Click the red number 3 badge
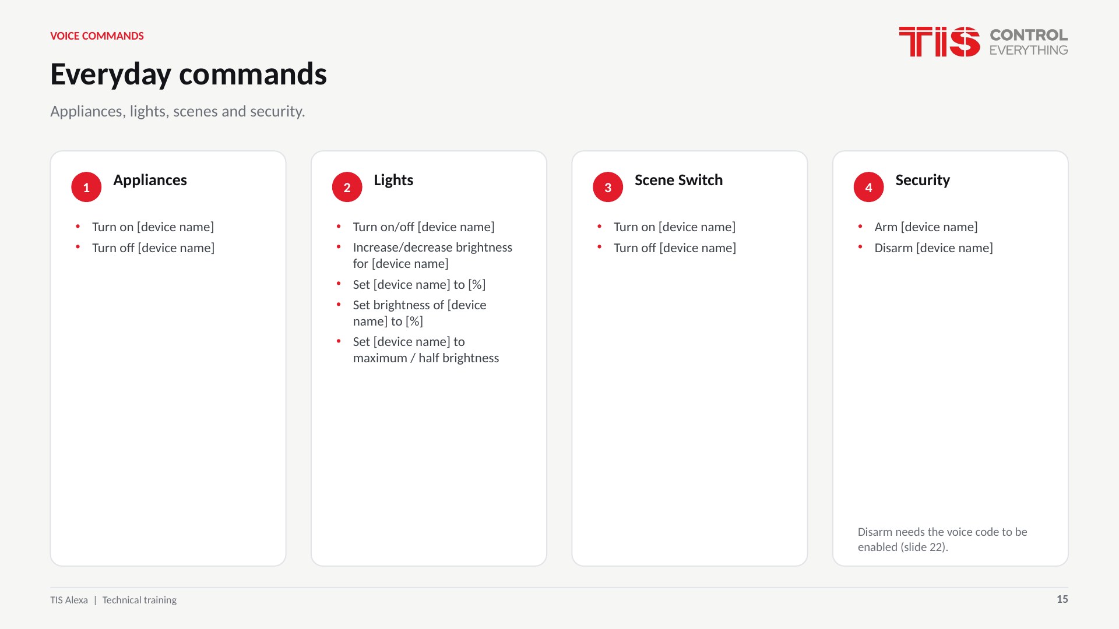 click(x=608, y=187)
